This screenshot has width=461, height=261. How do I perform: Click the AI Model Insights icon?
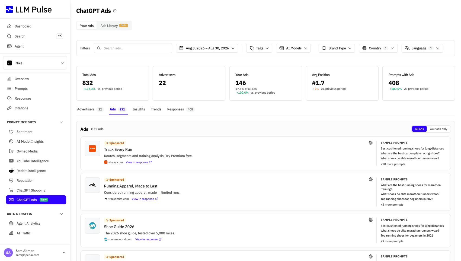[11, 141]
